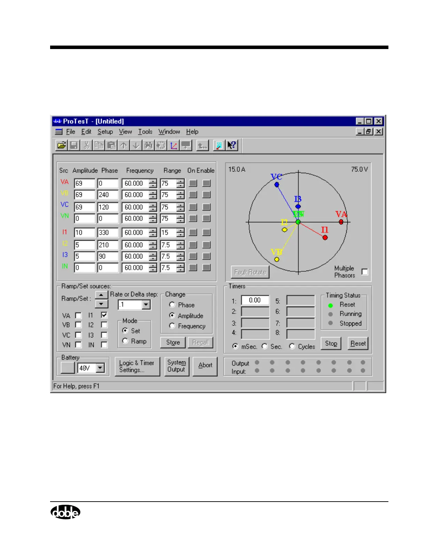Click the IN frequency spinner arrows

153,267
